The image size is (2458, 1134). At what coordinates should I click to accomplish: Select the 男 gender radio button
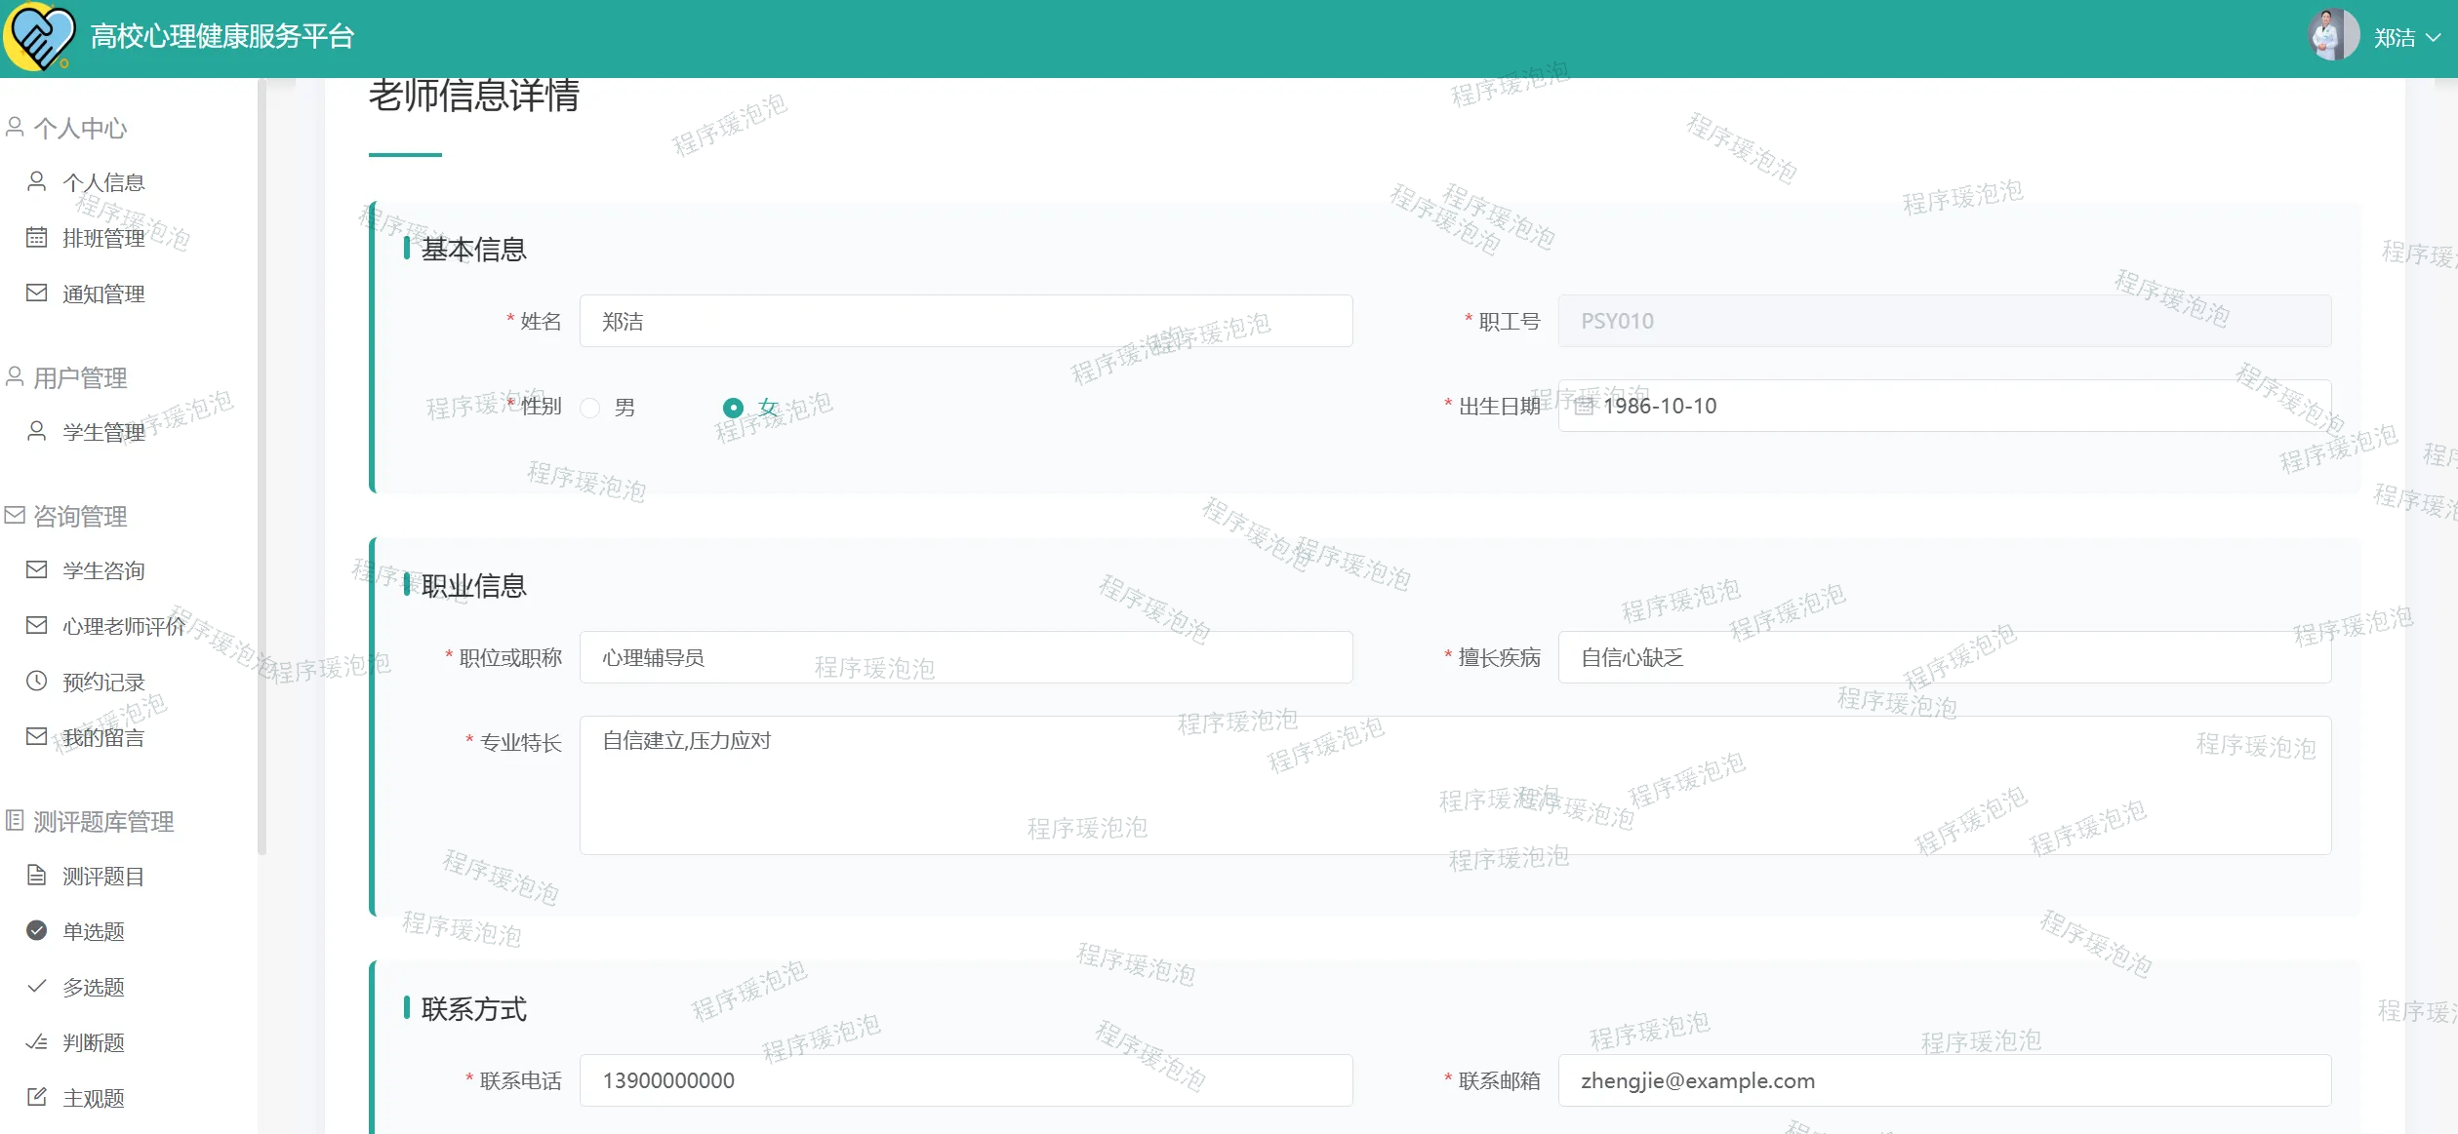pos(590,408)
